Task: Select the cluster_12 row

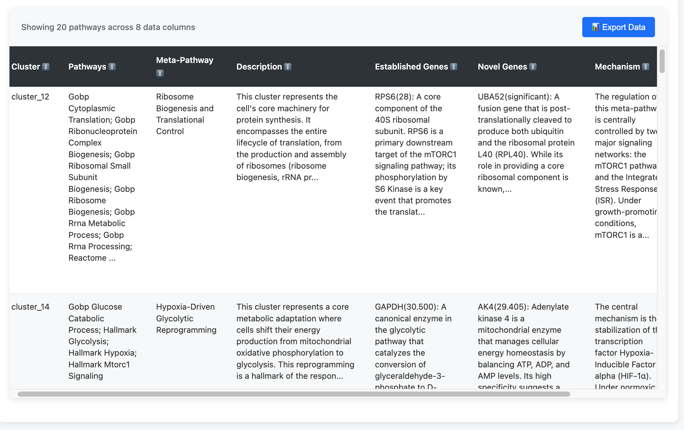Action: pyautogui.click(x=31, y=97)
